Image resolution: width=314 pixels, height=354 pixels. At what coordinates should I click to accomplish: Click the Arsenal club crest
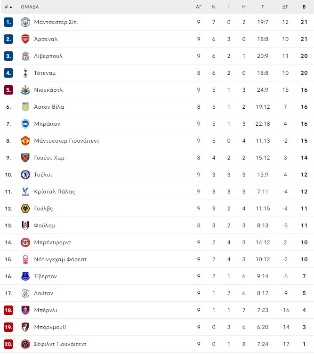click(25, 39)
